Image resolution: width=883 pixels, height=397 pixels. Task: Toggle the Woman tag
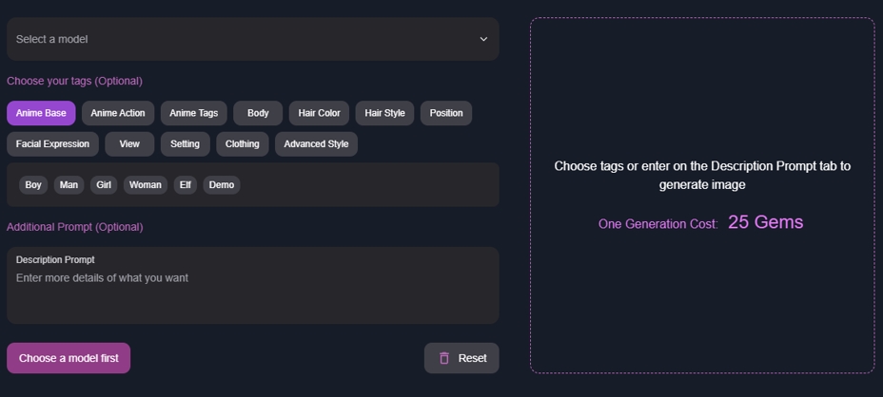(146, 185)
